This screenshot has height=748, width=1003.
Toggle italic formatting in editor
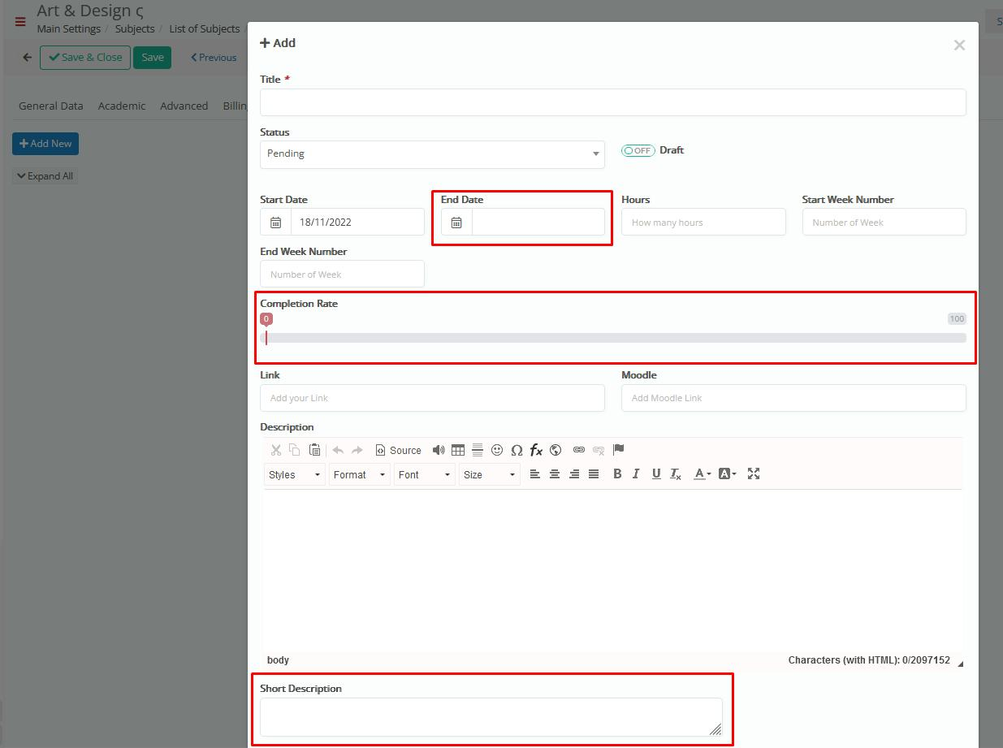[x=637, y=474]
